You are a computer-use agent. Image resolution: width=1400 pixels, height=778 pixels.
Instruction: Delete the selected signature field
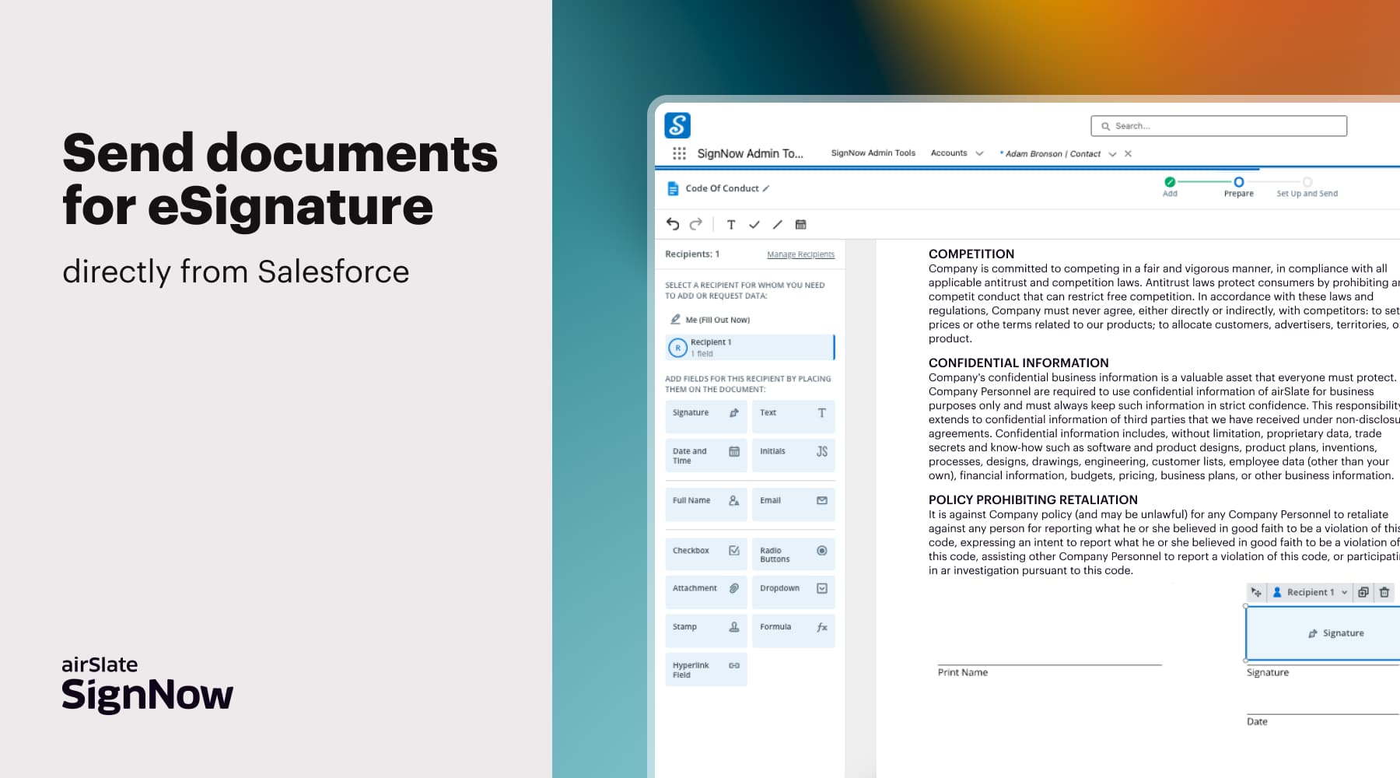coord(1384,592)
